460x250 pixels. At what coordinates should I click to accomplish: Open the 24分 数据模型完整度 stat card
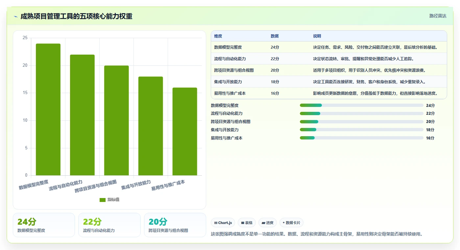tap(44, 225)
